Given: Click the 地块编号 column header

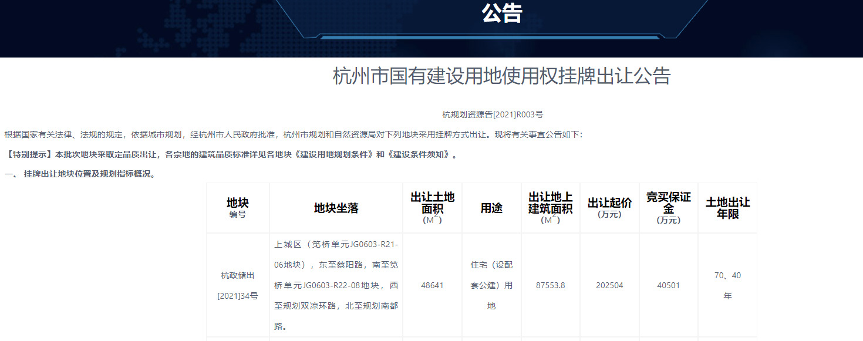Looking at the screenshot, I should coord(238,208).
